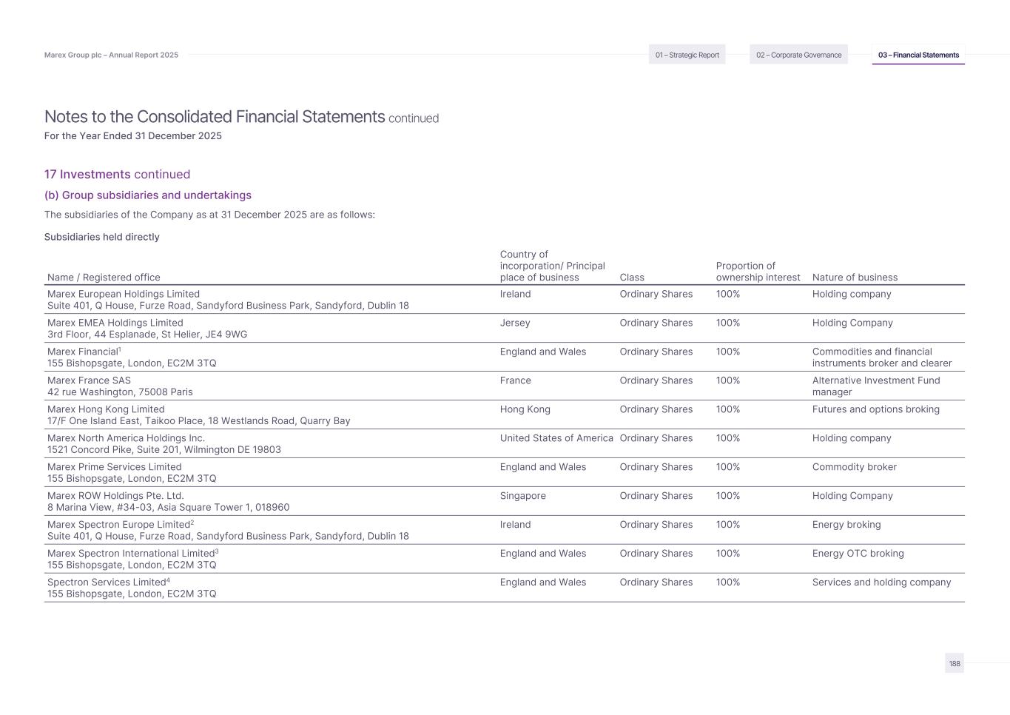This screenshot has height=715, width=1010.
Task: Click footnote 3 on Marex Spectron International Limited
Action: pyautogui.click(x=217, y=551)
